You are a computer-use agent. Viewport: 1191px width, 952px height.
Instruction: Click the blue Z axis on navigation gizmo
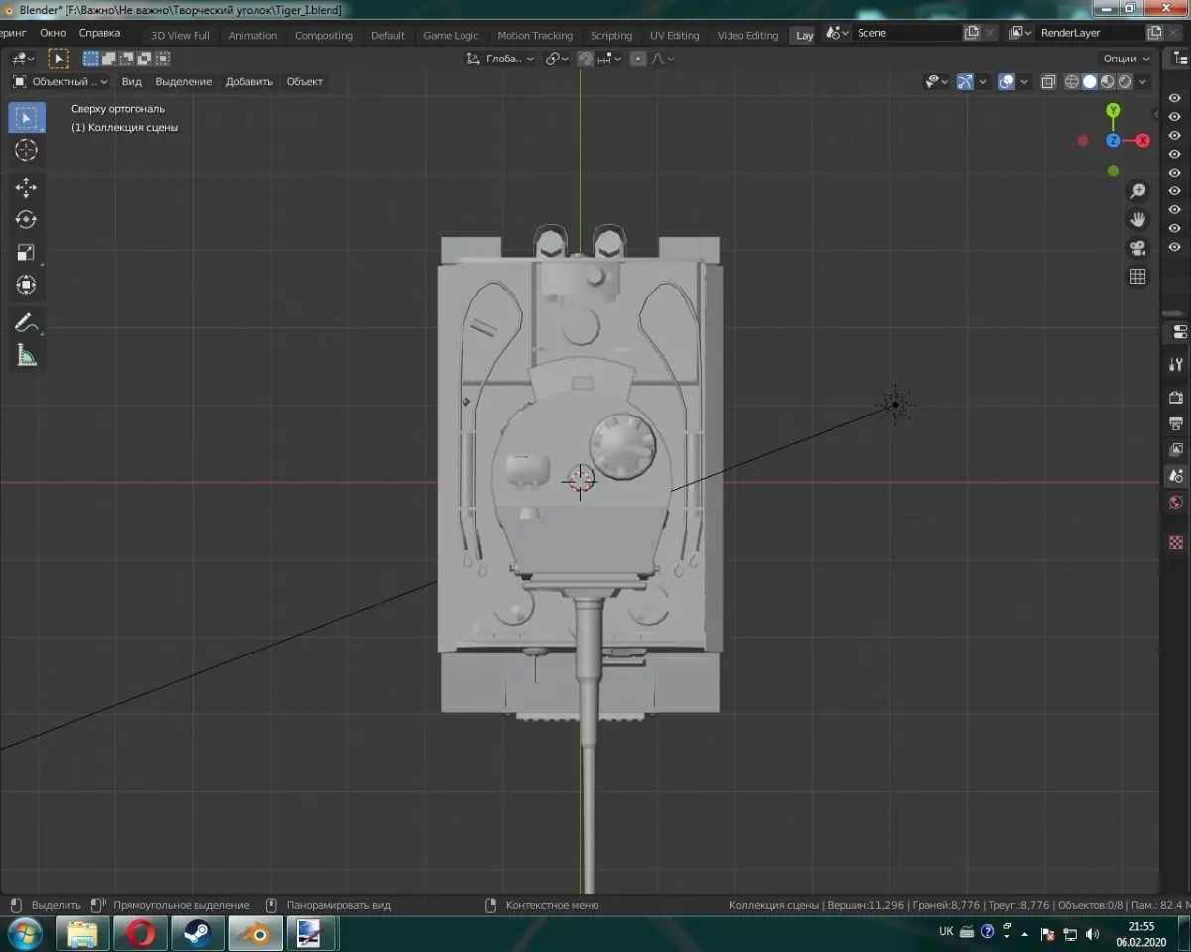pyautogui.click(x=1113, y=141)
